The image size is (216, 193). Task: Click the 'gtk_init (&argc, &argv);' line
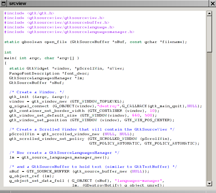[39, 97]
